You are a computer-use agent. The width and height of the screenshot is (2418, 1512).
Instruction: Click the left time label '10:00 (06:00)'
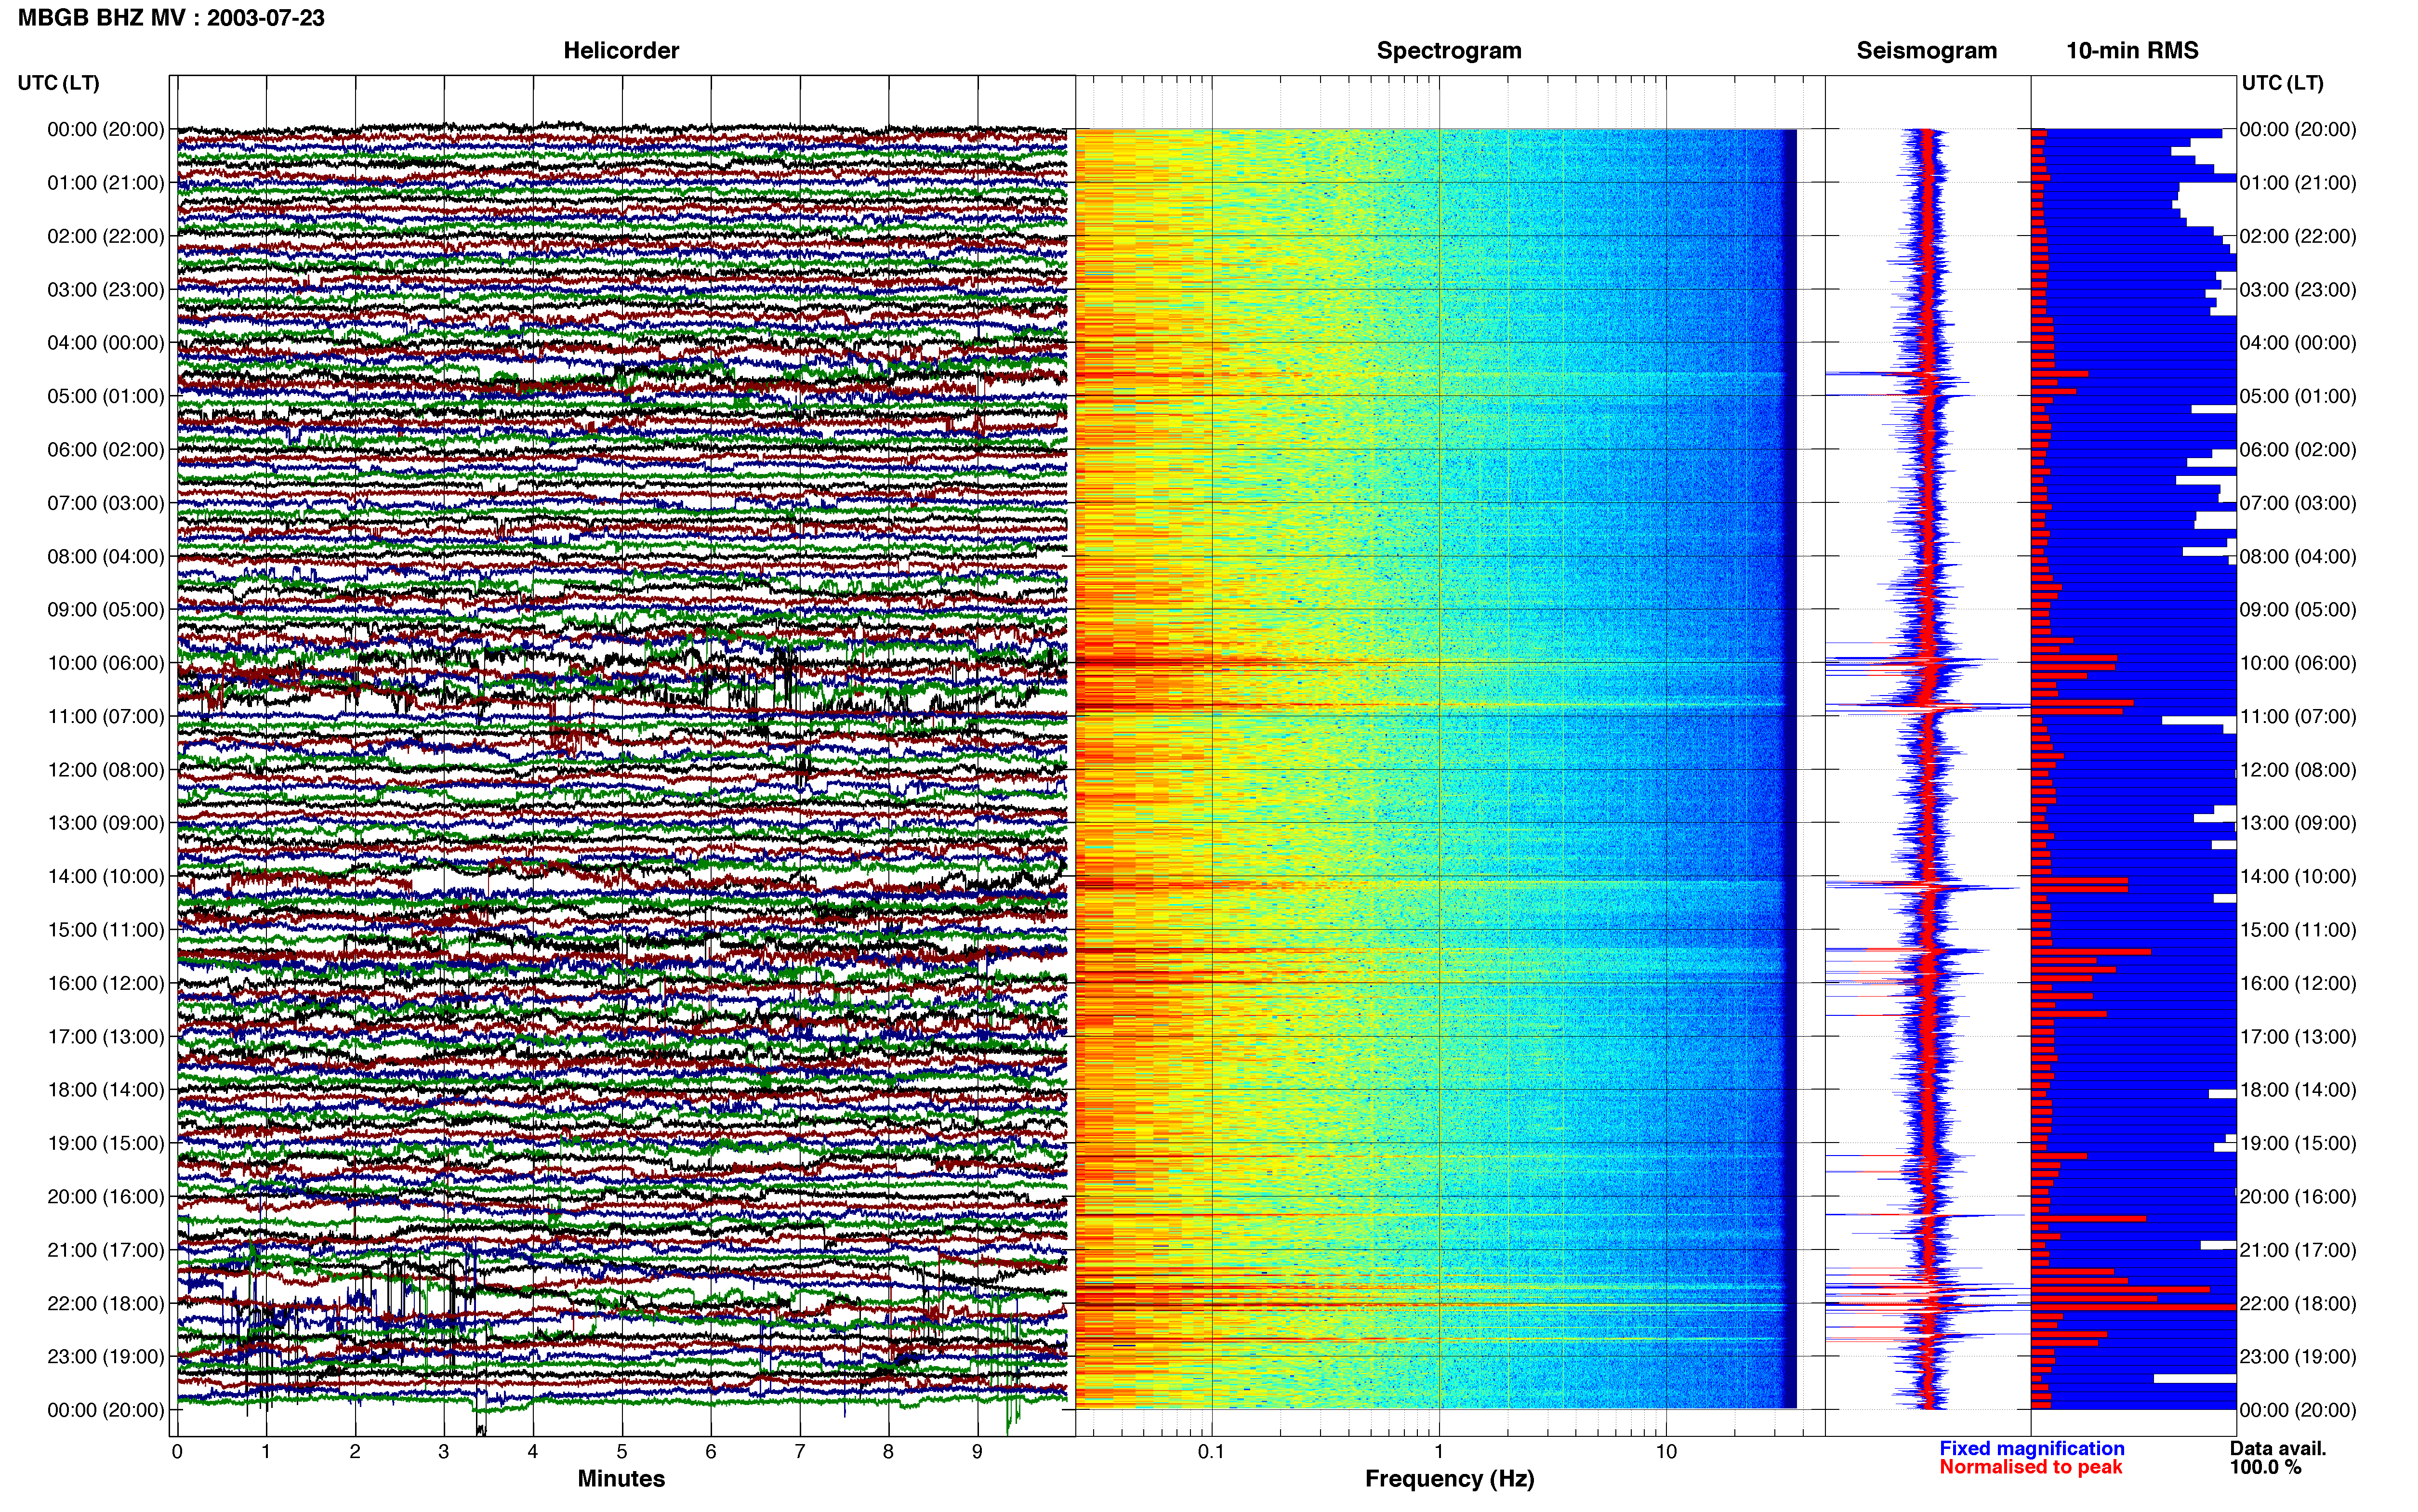tap(106, 663)
